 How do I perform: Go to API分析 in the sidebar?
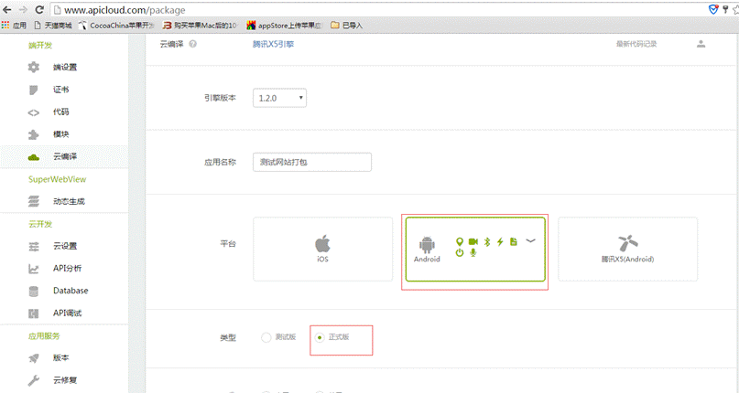67,269
